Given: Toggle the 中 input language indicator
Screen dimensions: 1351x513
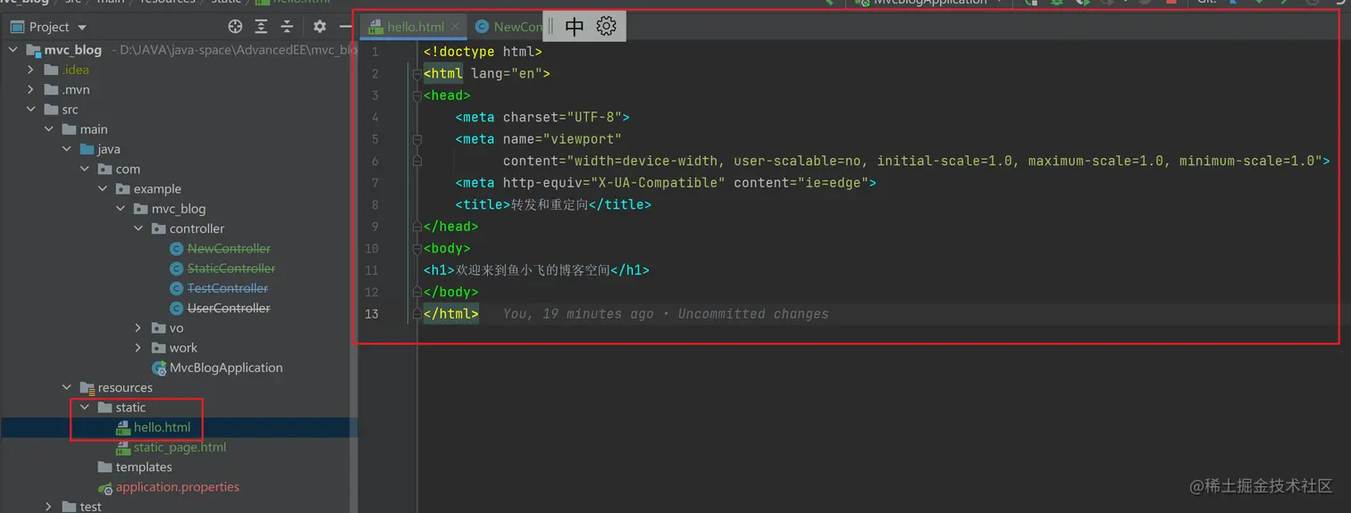Looking at the screenshot, I should pos(575,27).
